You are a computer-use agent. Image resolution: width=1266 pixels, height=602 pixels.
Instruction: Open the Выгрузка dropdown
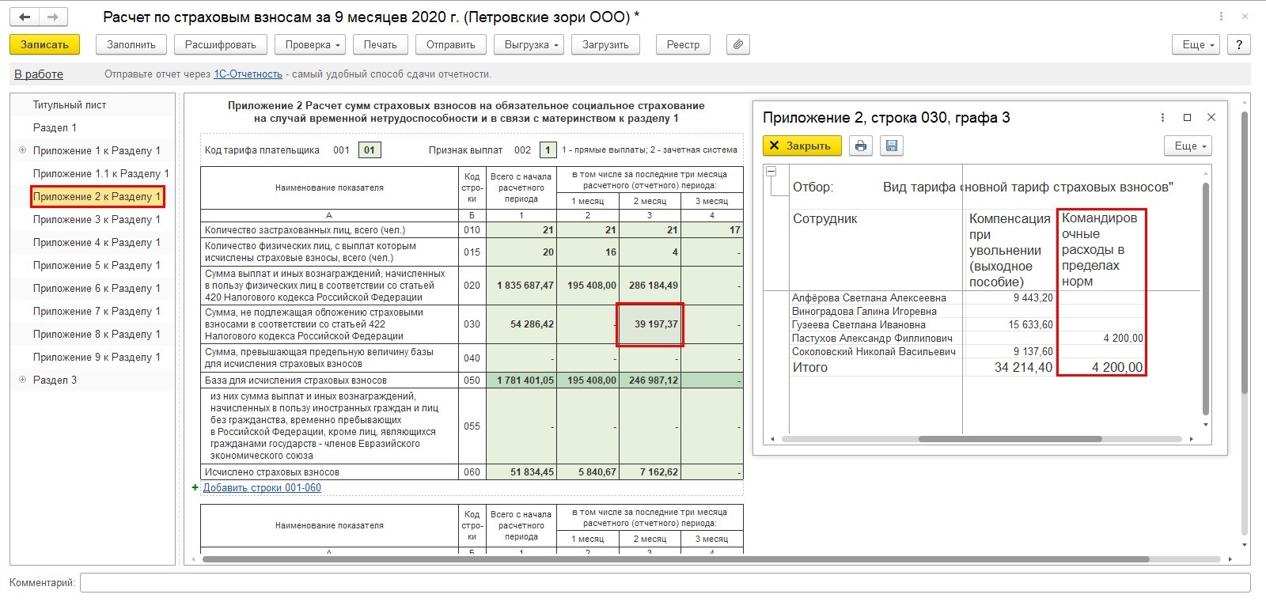pyautogui.click(x=531, y=45)
